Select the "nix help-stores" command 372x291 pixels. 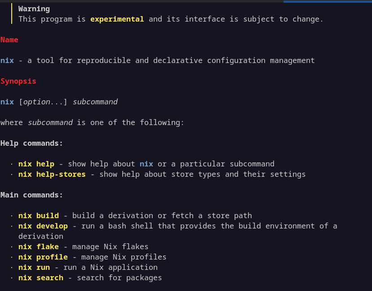coord(52,175)
